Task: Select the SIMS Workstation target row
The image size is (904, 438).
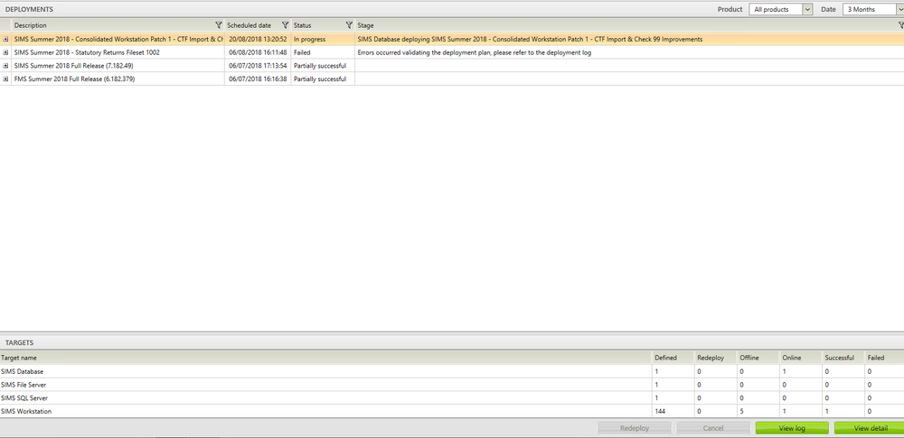Action: 452,412
